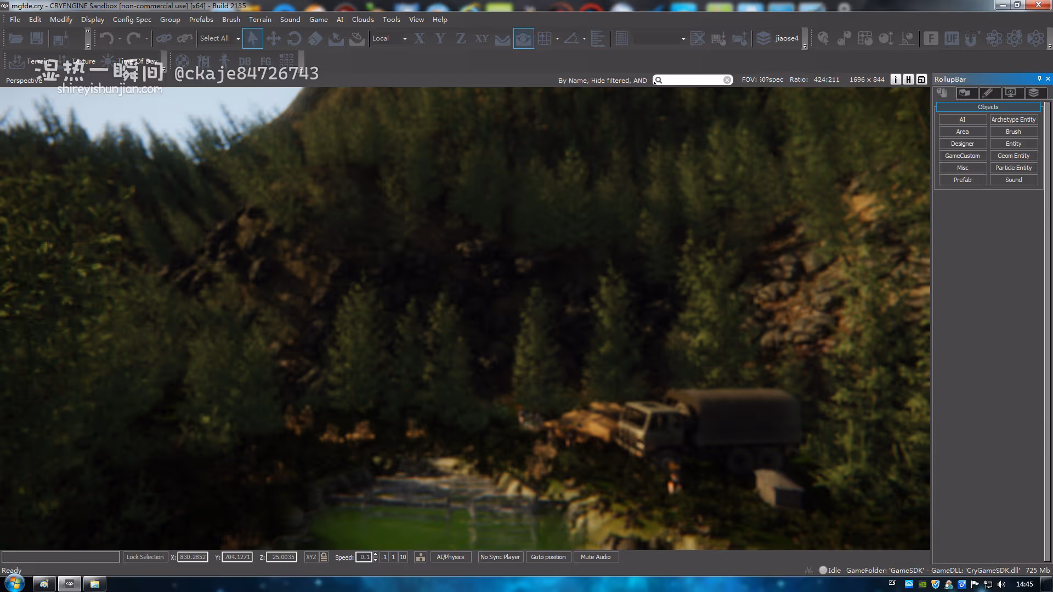Click the Lock Selection button
The width and height of the screenshot is (1053, 592).
pyautogui.click(x=145, y=557)
